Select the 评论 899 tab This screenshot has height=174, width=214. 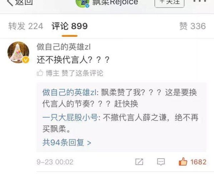click(x=70, y=26)
